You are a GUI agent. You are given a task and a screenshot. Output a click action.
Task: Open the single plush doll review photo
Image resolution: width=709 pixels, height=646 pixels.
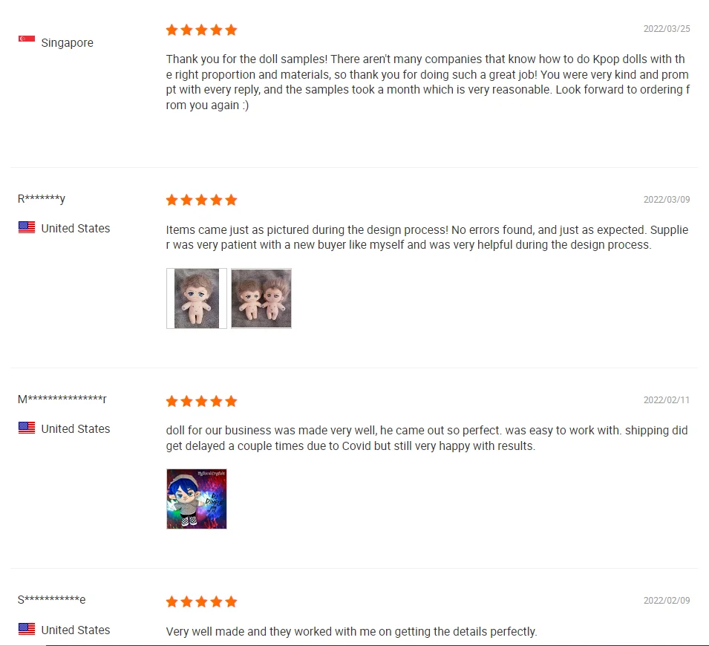point(197,298)
